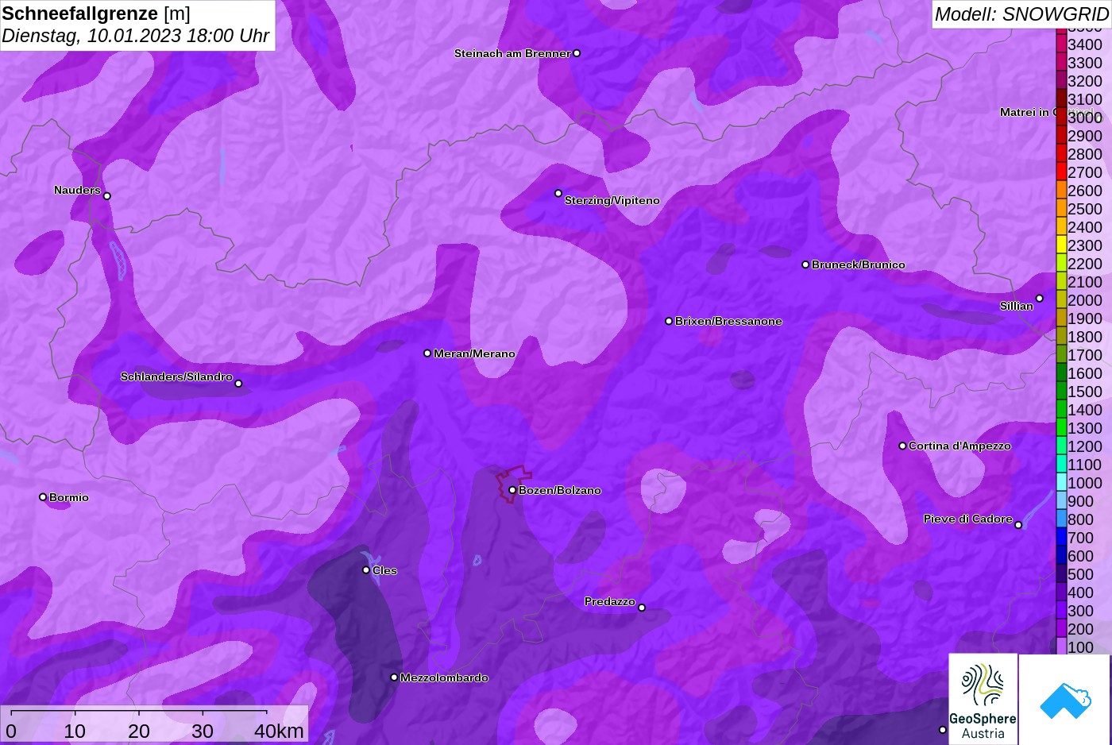This screenshot has width=1112, height=745.
Task: Select the Brixen/Bressanone map marker
Action: click(x=669, y=321)
